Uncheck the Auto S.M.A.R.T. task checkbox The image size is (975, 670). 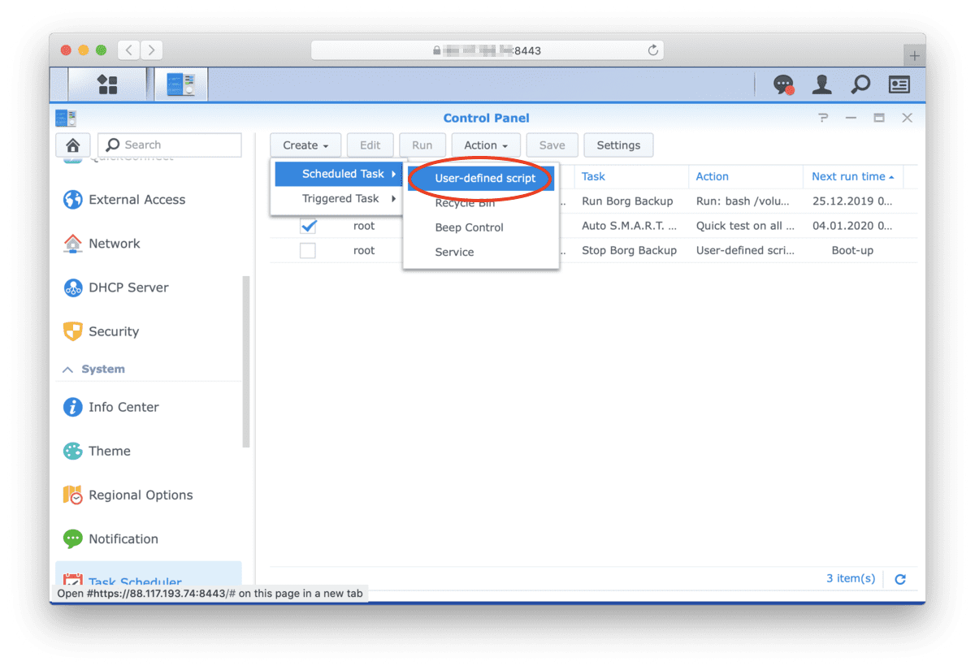click(308, 226)
